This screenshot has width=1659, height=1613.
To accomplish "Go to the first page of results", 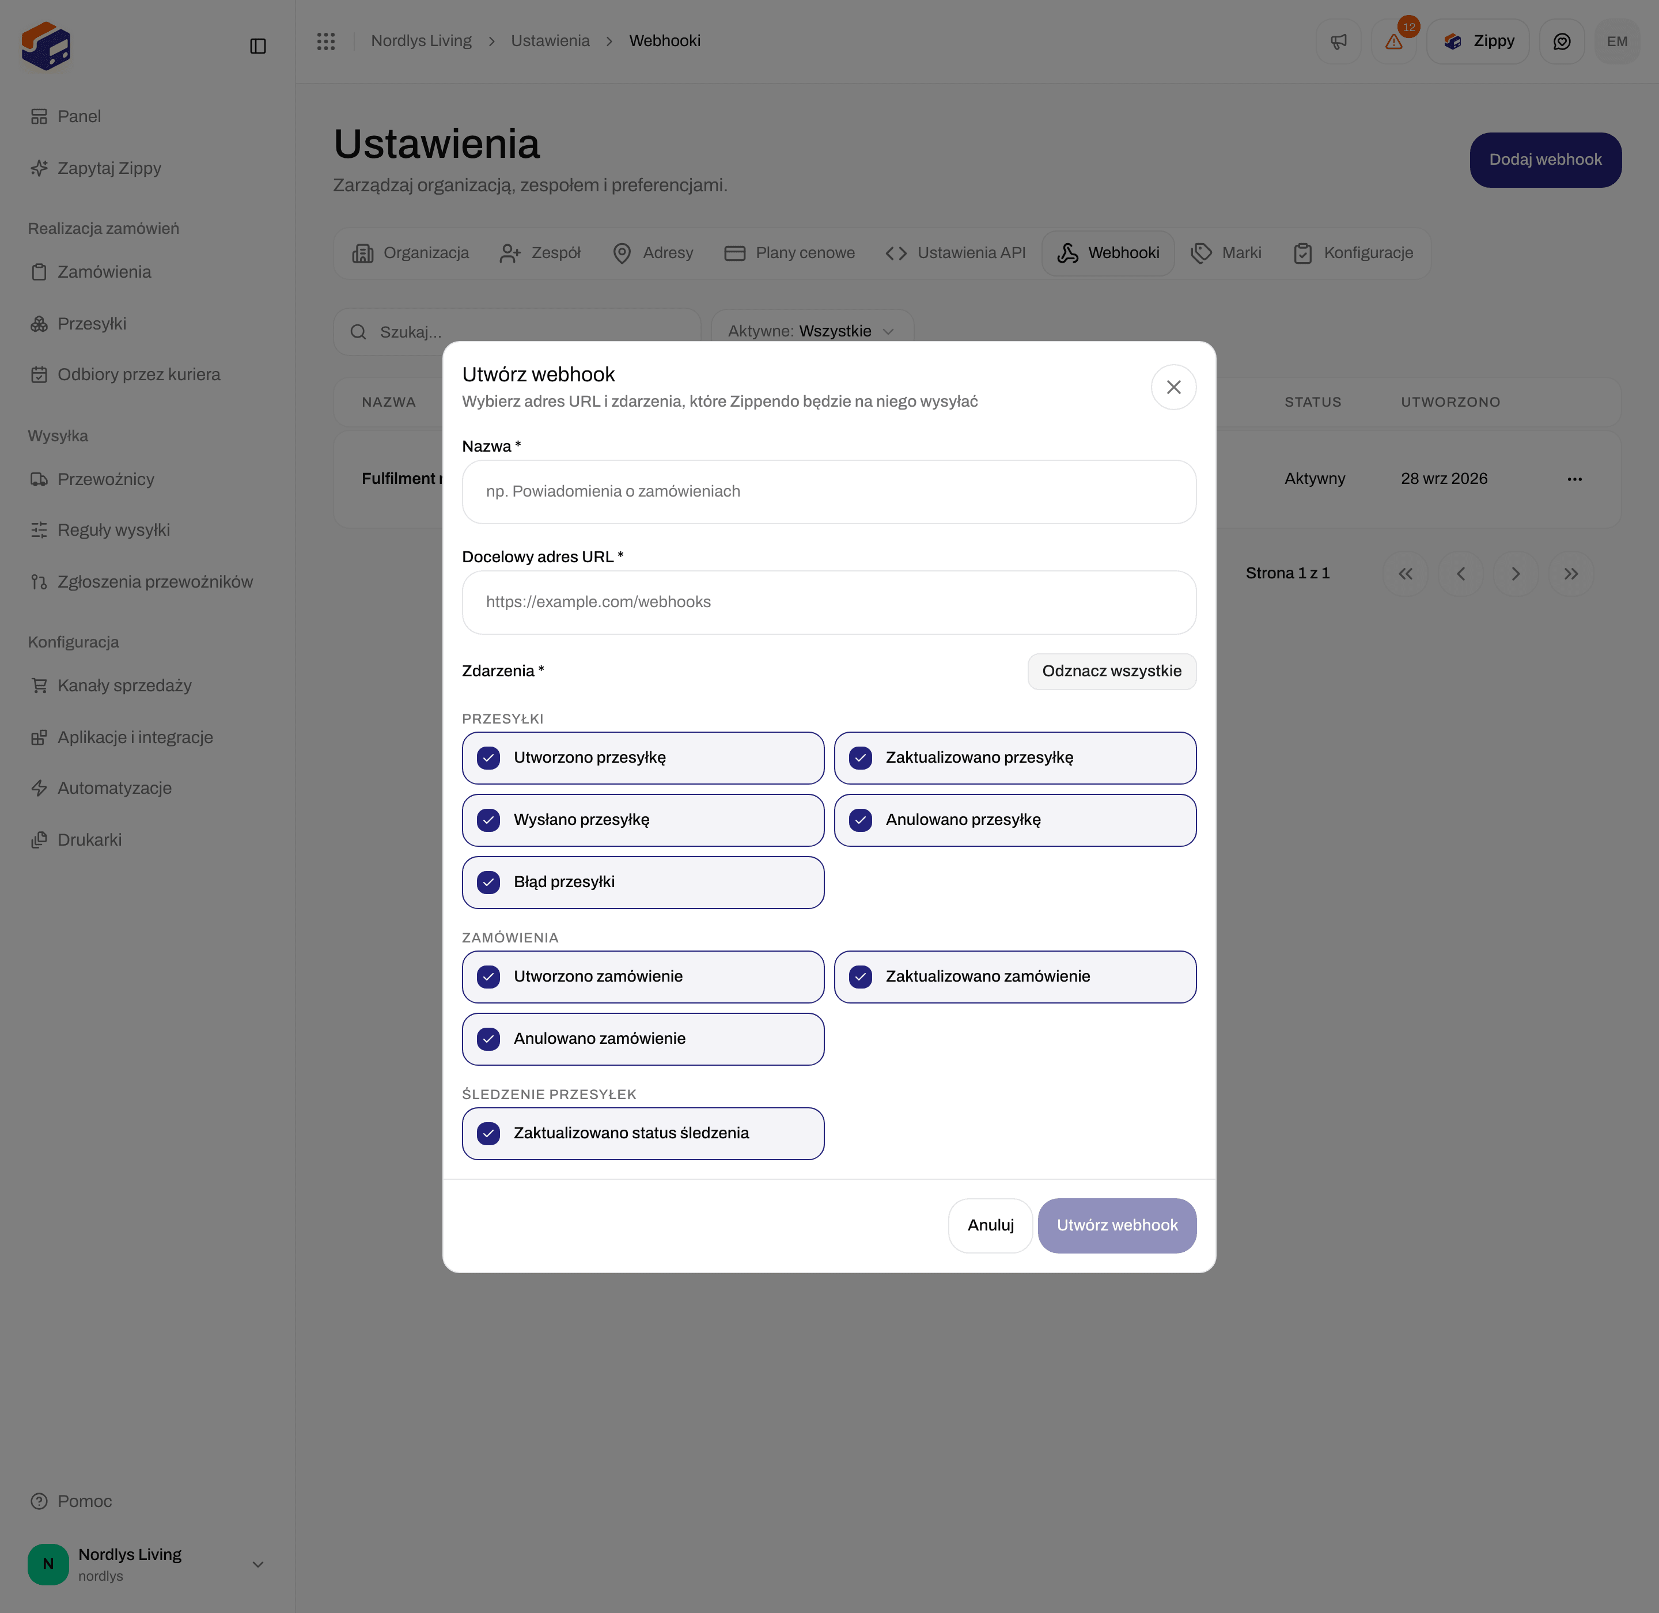I will pyautogui.click(x=1406, y=574).
